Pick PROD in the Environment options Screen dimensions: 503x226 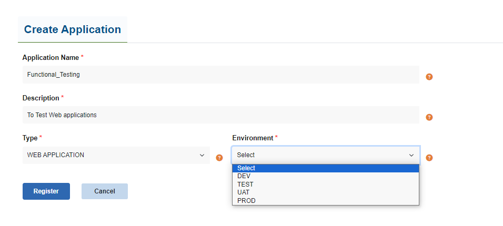[246, 201]
